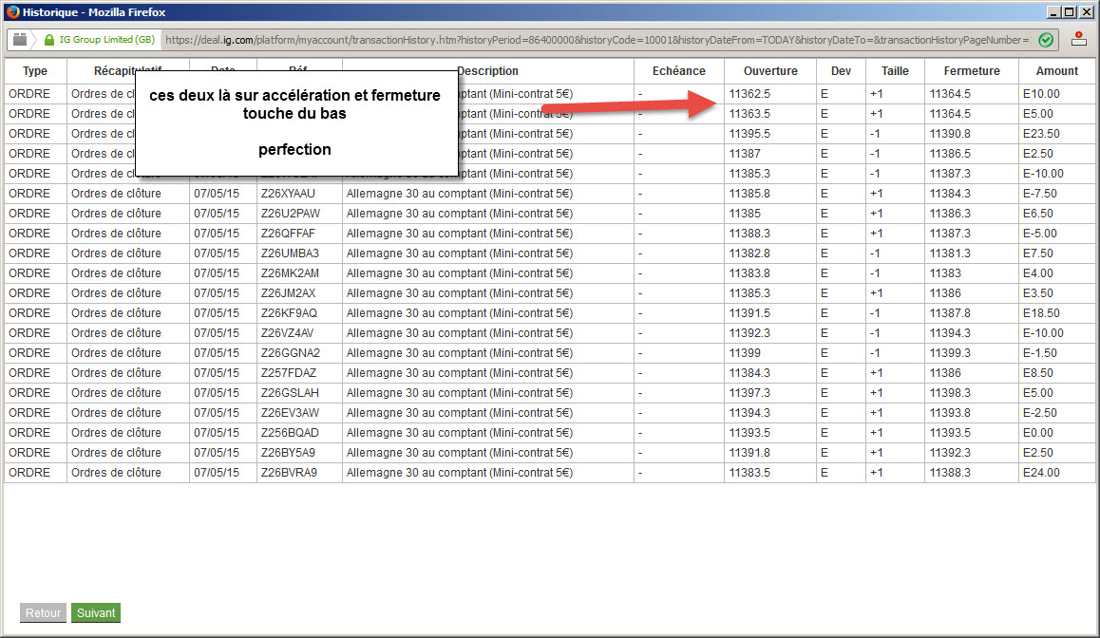The width and height of the screenshot is (1100, 638).
Task: Click amount E-1.50
Action: (x=1039, y=353)
